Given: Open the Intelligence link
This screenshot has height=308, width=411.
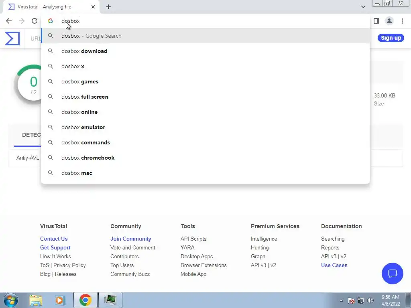Looking at the screenshot, I should [x=264, y=239].
